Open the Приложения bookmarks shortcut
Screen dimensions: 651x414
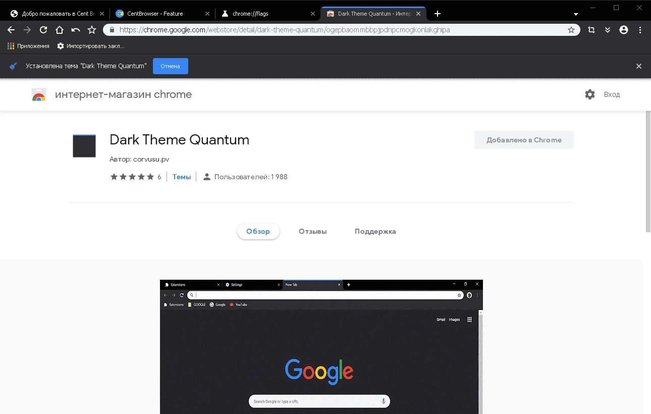pyautogui.click(x=28, y=46)
